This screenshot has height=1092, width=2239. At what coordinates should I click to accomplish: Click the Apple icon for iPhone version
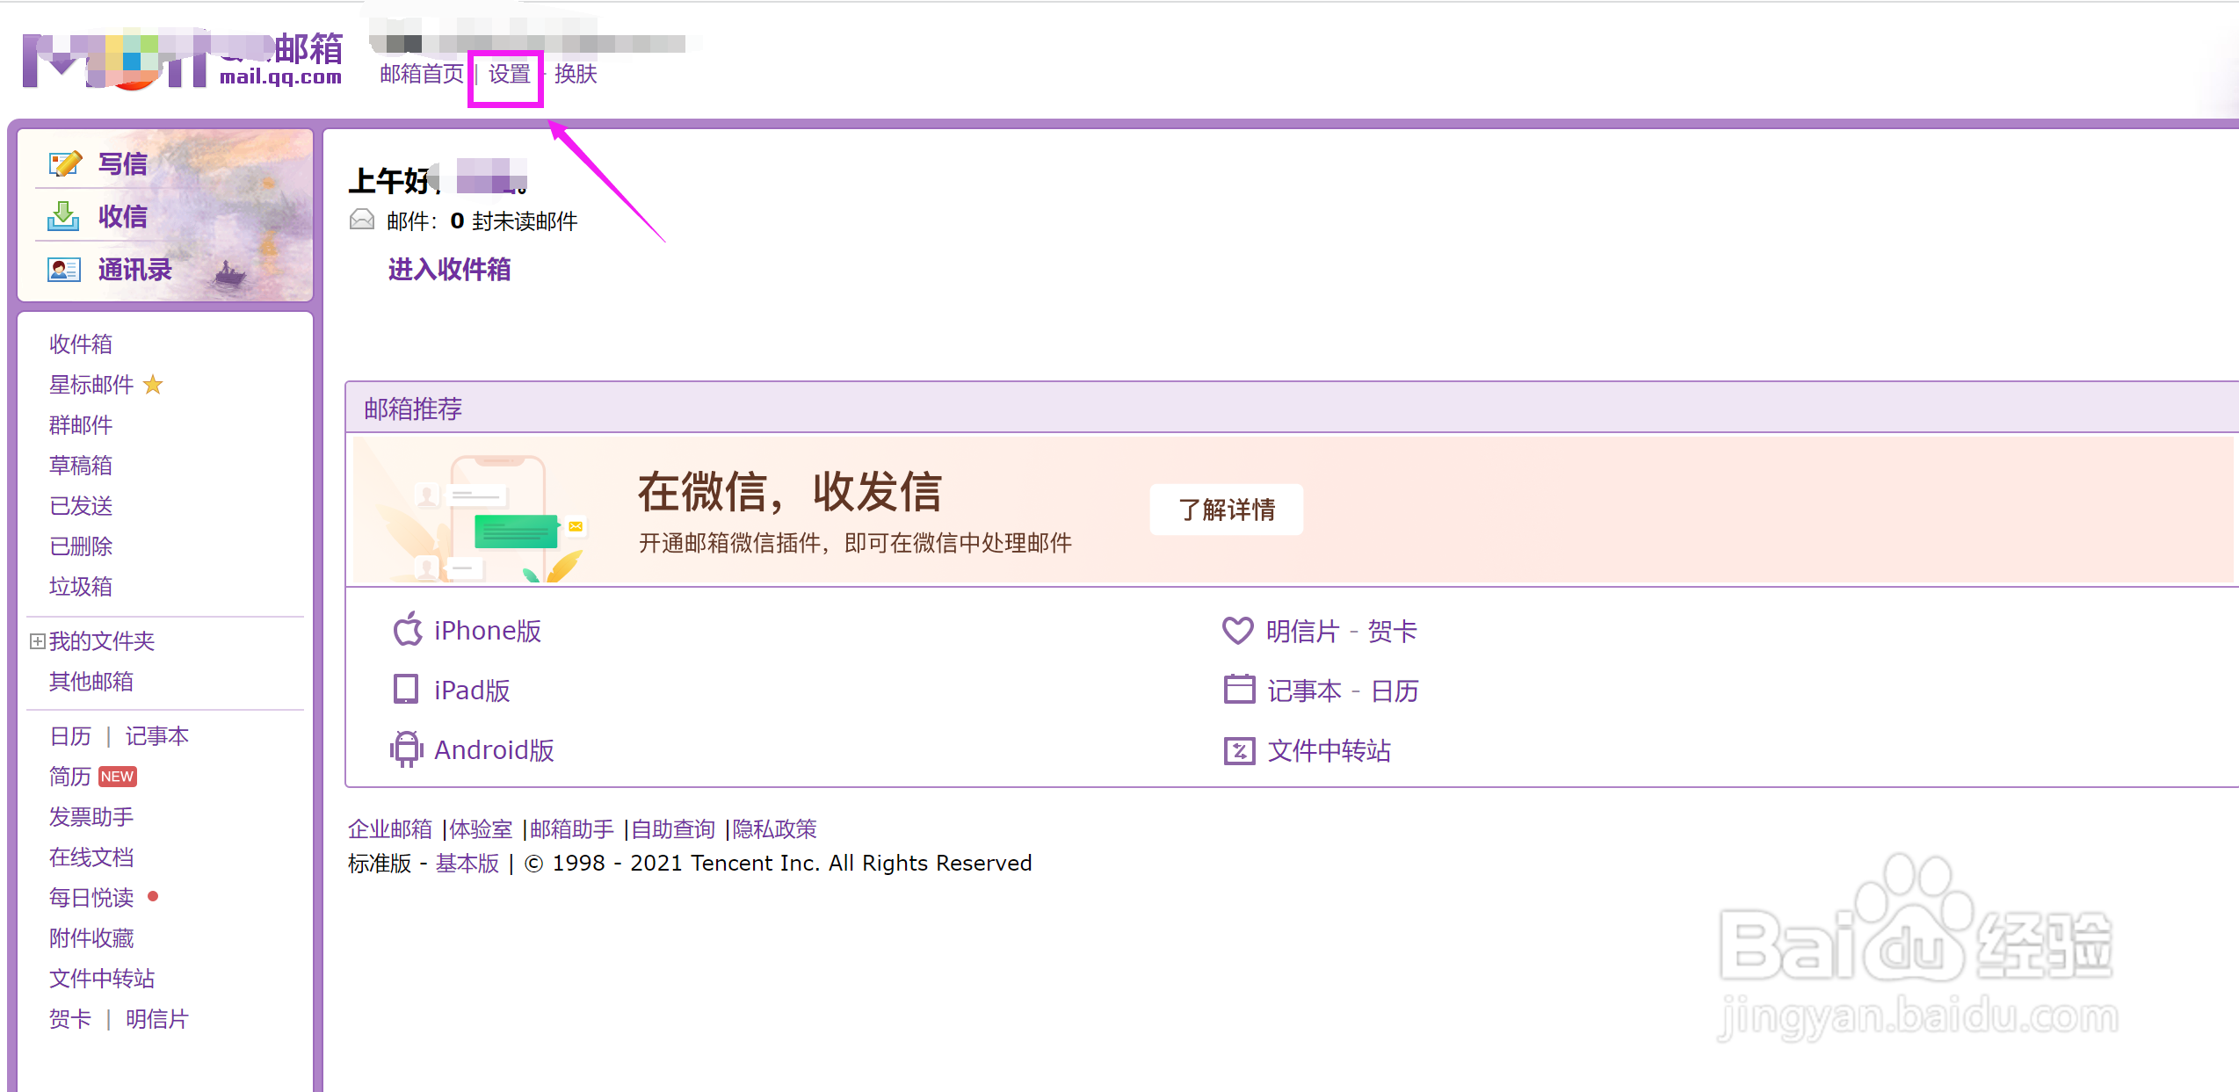tap(407, 630)
